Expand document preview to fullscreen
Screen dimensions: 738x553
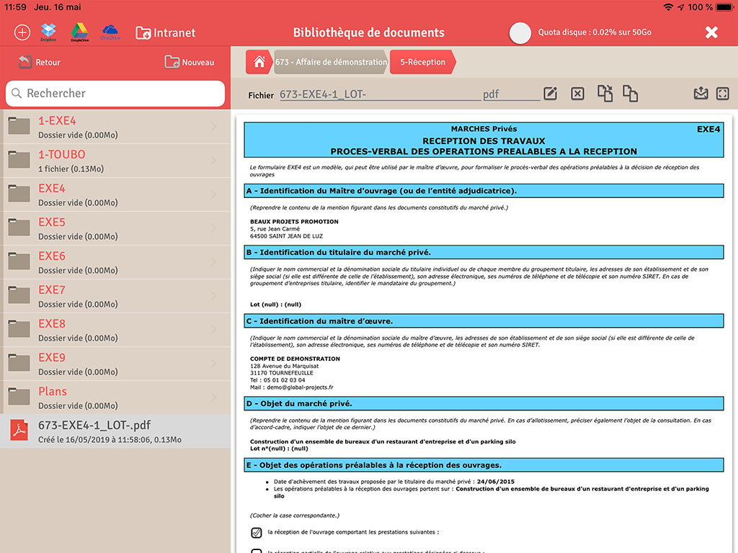[x=722, y=94]
